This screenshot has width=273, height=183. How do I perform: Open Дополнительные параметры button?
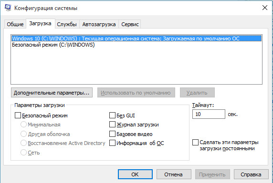click(x=52, y=93)
